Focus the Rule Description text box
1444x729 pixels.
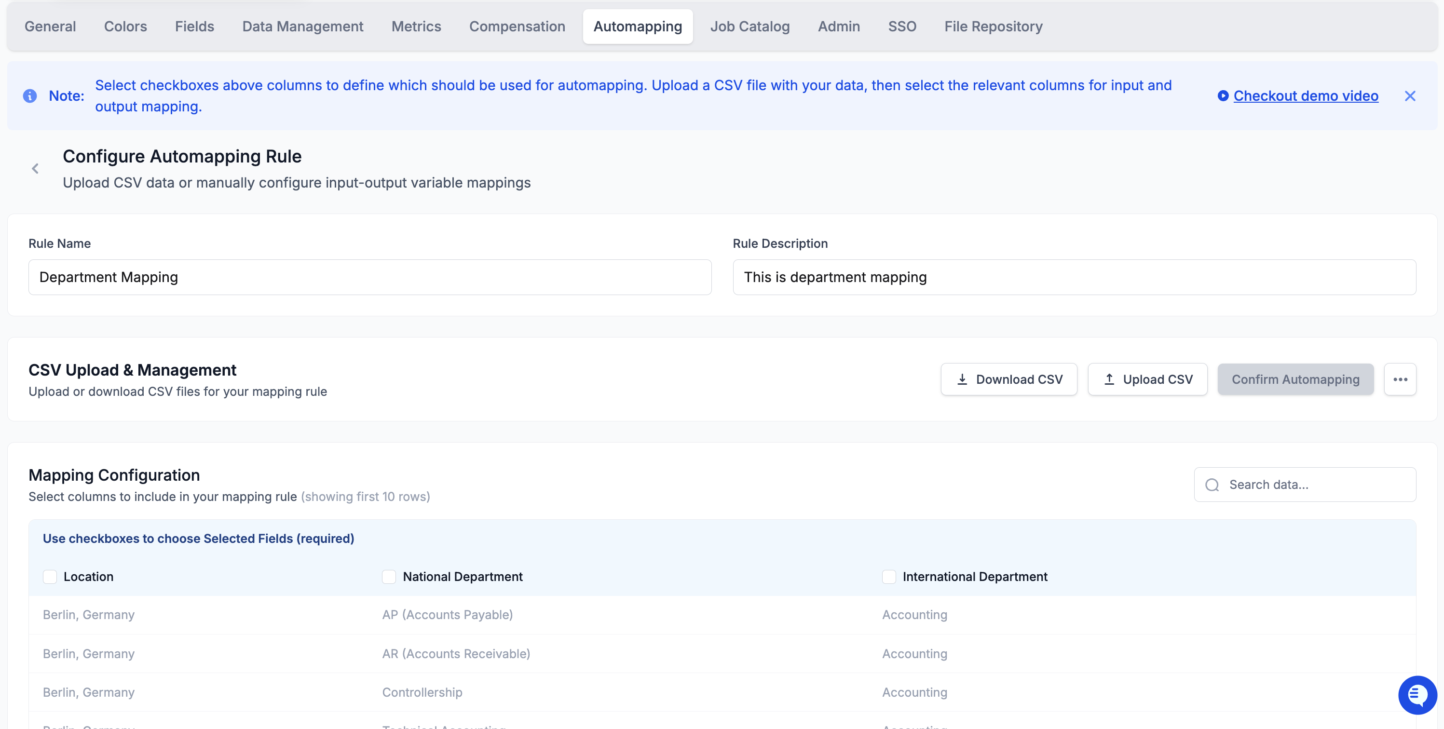(1074, 277)
